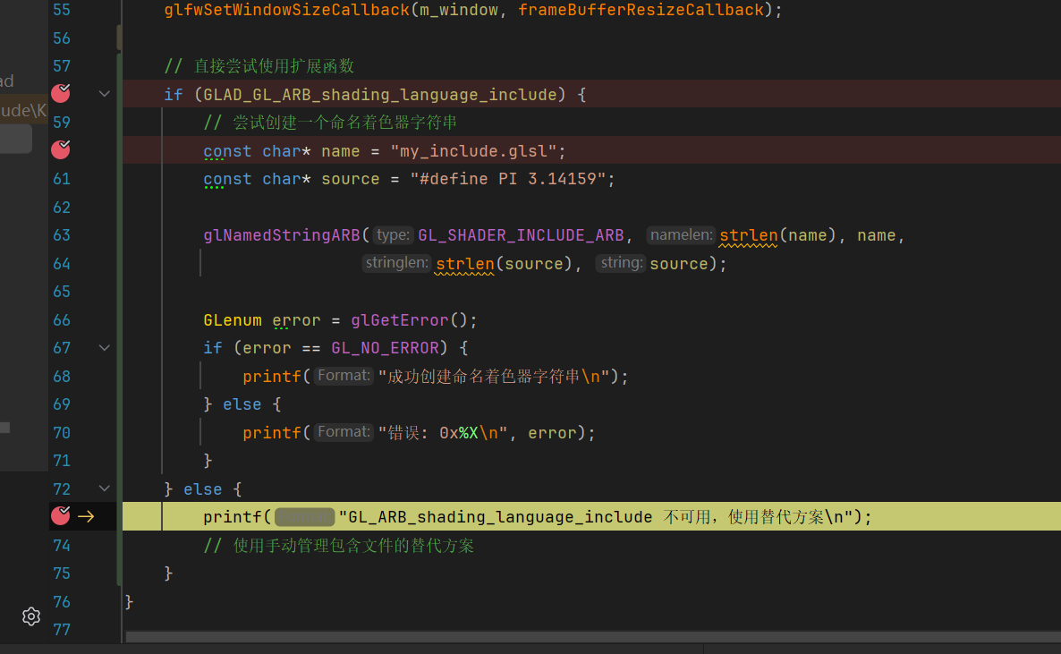This screenshot has width=1061, height=654.
Task: Click the frameBufferResizeCallback argument
Action: coord(641,10)
